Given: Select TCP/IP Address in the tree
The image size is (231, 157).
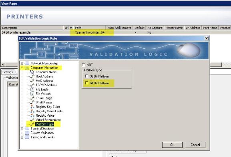Looking at the screenshot, I should coord(46,85).
